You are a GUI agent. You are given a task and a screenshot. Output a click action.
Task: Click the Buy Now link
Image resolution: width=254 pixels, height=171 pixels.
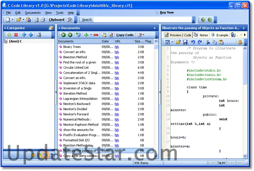pyautogui.click(x=167, y=12)
